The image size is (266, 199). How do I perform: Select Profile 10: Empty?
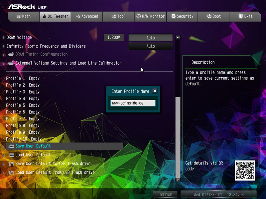coord(24,139)
